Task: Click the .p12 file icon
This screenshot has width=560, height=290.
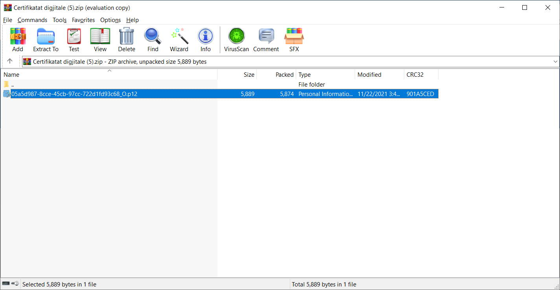Action: [7, 94]
